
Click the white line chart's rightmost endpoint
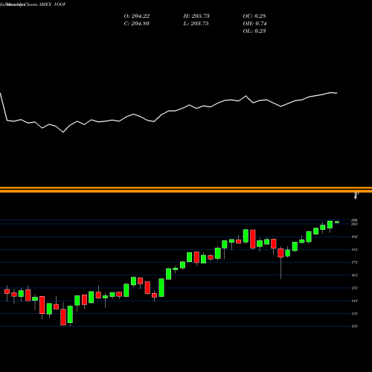tap(337, 93)
